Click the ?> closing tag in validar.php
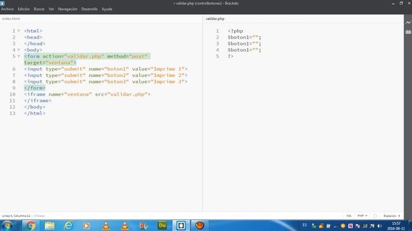 click(230, 56)
